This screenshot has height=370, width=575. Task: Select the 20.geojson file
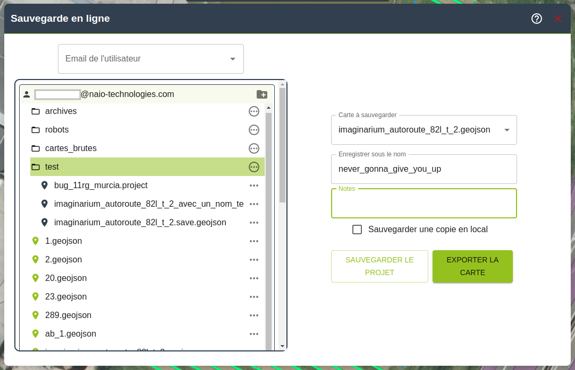[x=66, y=278]
